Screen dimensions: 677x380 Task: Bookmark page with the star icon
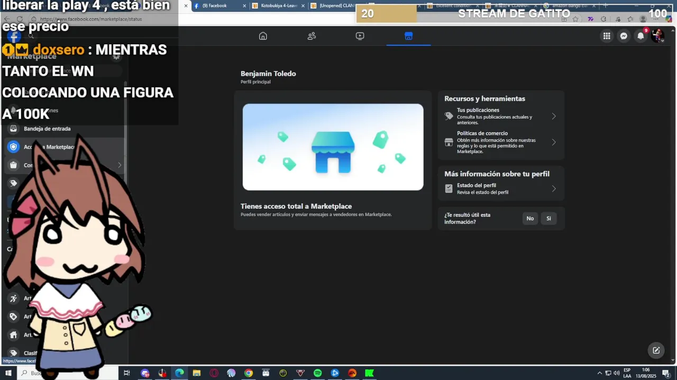pos(575,19)
